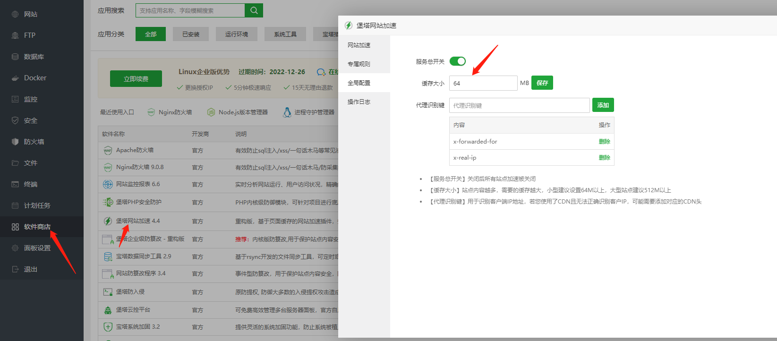Click the 退出 logout icon

click(15, 269)
